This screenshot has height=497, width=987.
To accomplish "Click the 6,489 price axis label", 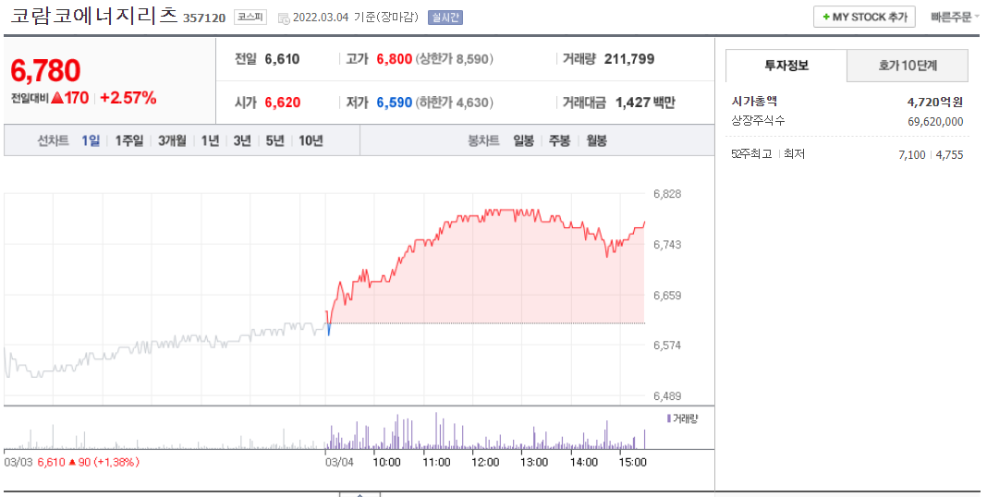I will tap(667, 395).
